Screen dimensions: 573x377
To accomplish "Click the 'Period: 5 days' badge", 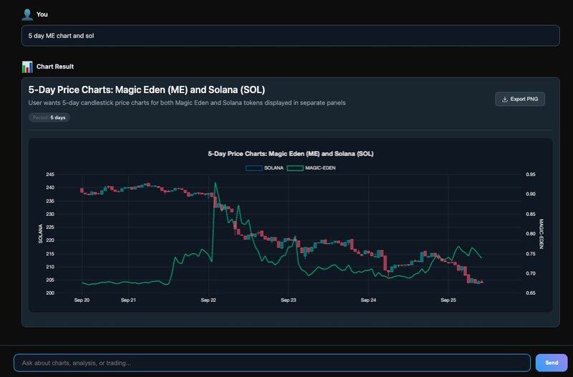I will pos(49,117).
